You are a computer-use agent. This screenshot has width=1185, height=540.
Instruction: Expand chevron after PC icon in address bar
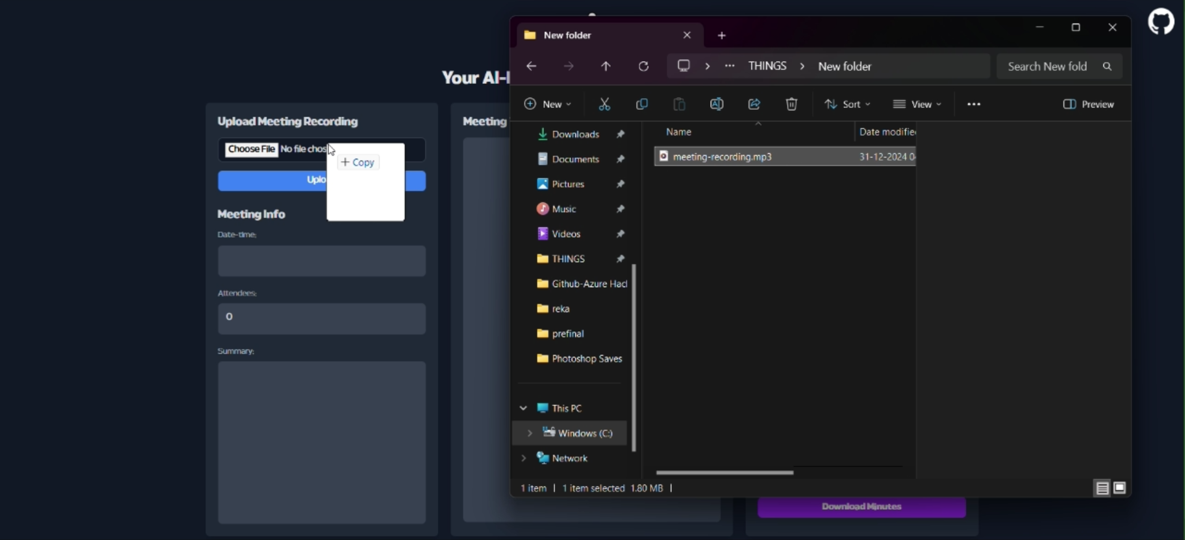coord(708,66)
